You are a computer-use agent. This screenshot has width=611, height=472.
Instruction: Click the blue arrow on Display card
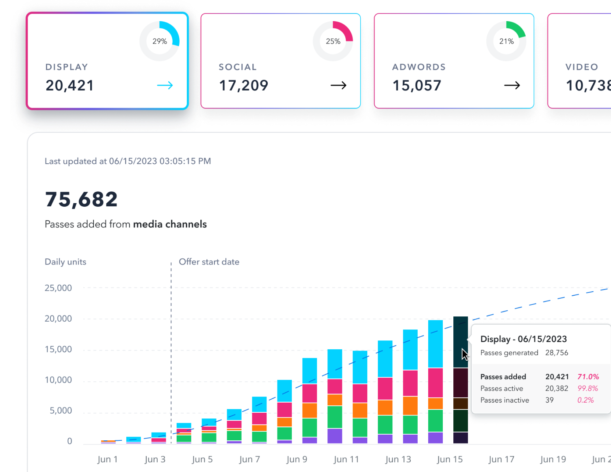pyautogui.click(x=165, y=85)
